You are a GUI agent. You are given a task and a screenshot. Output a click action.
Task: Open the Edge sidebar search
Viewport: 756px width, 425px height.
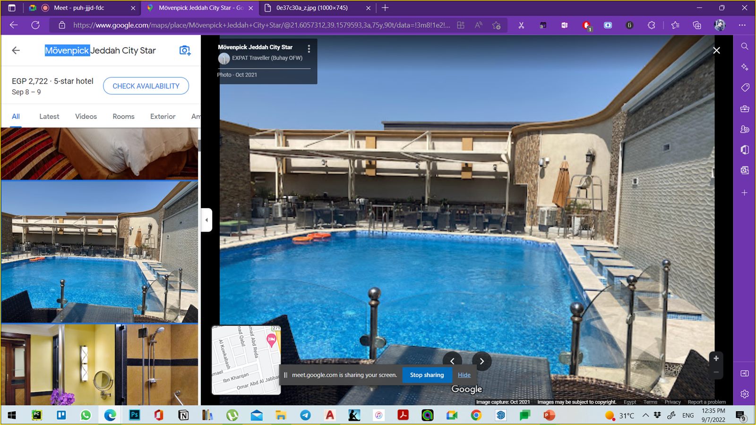745,46
